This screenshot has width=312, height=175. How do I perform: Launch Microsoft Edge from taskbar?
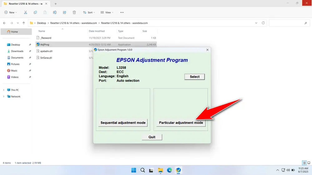point(169,170)
